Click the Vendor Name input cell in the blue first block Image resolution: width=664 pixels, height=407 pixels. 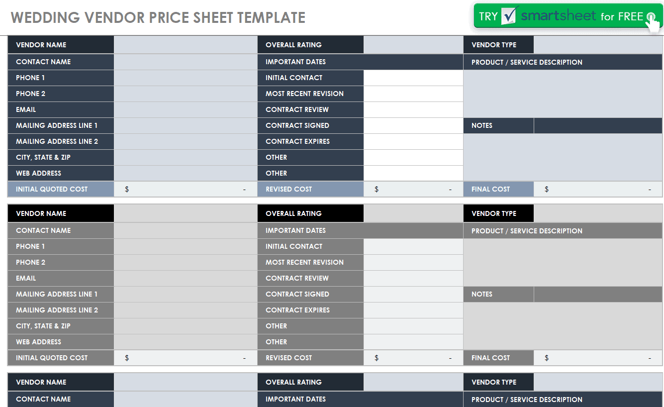pyautogui.click(x=186, y=45)
